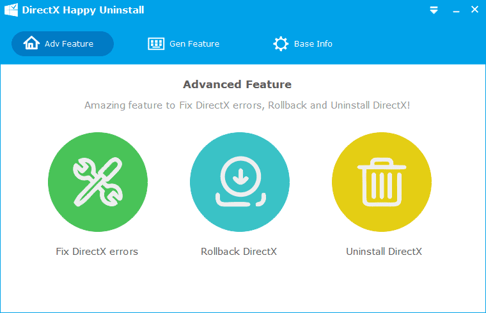Open the title bar dropdown menu arrow
This screenshot has width=486, height=313.
pos(434,10)
